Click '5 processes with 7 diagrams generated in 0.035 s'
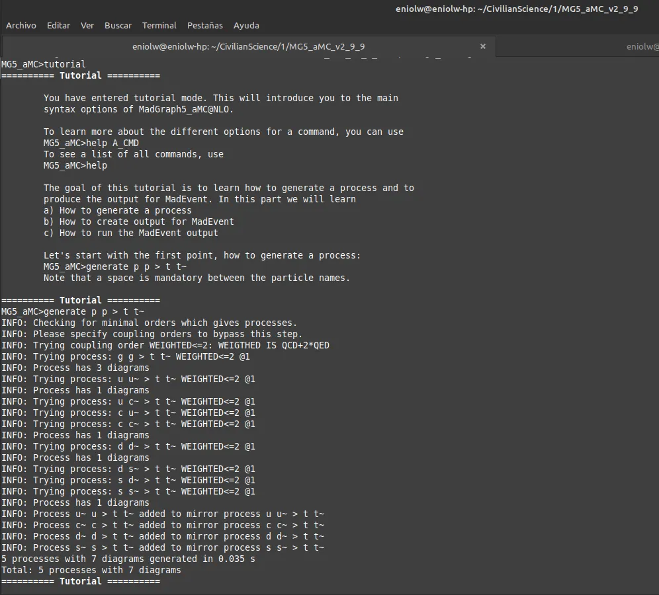 128,559
